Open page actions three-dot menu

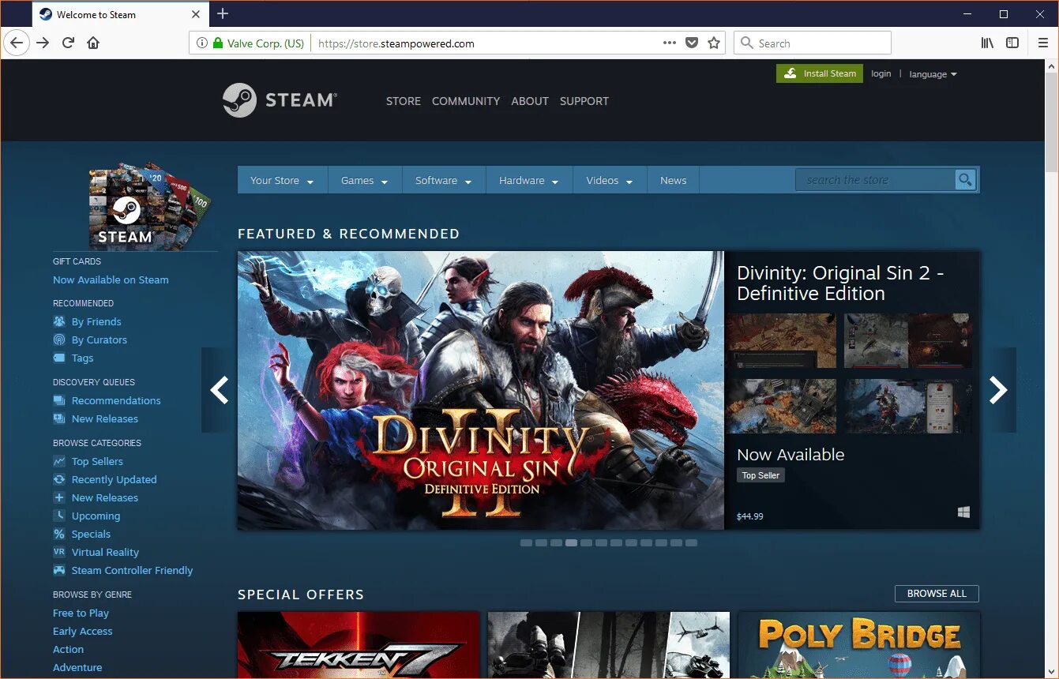[x=669, y=43]
